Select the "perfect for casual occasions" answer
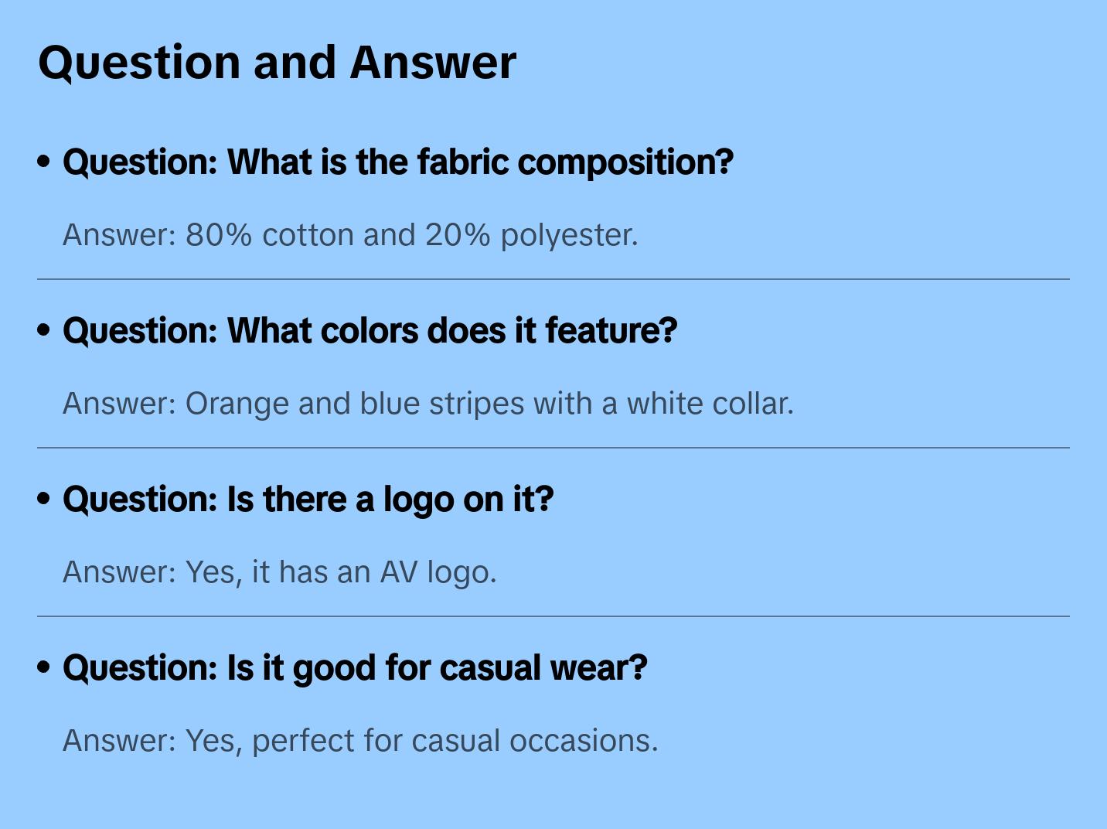The width and height of the screenshot is (1107, 829). tap(359, 741)
